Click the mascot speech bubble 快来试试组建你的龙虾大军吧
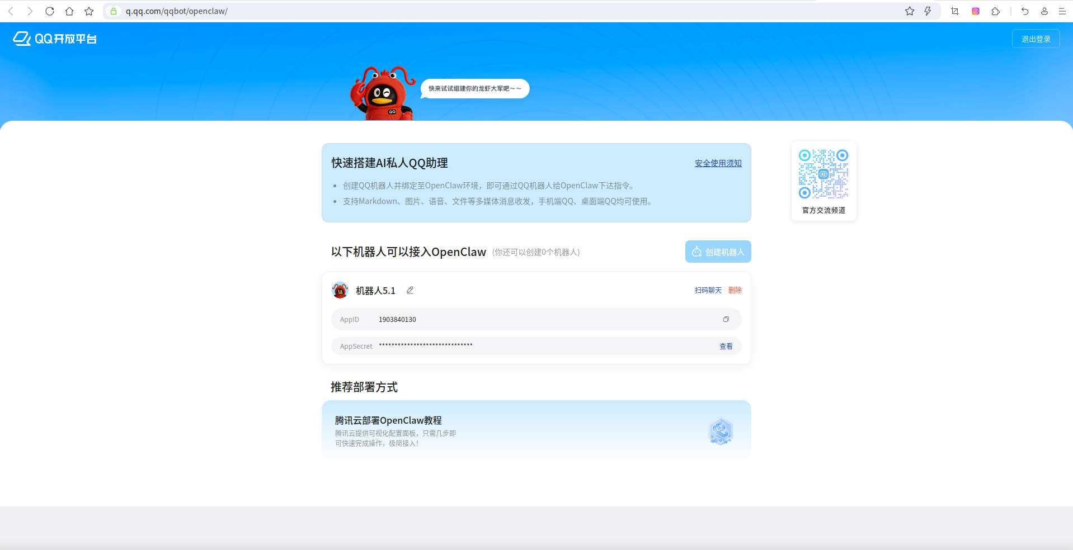 coord(475,88)
